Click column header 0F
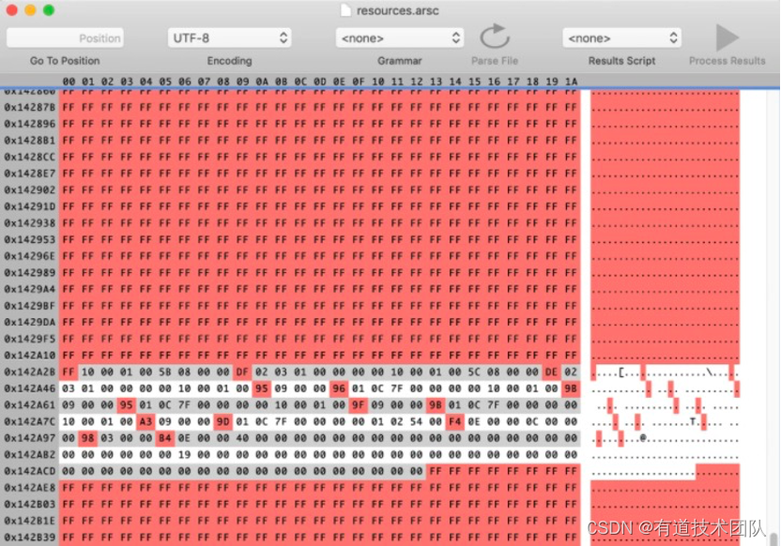The width and height of the screenshot is (781, 546). tap(359, 81)
